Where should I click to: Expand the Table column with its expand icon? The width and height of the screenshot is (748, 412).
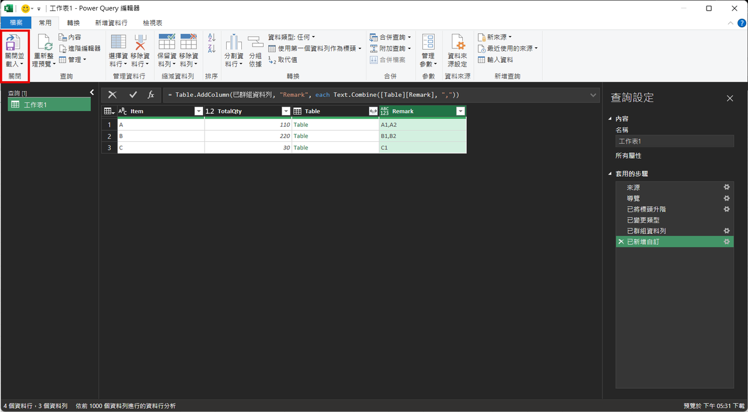373,111
